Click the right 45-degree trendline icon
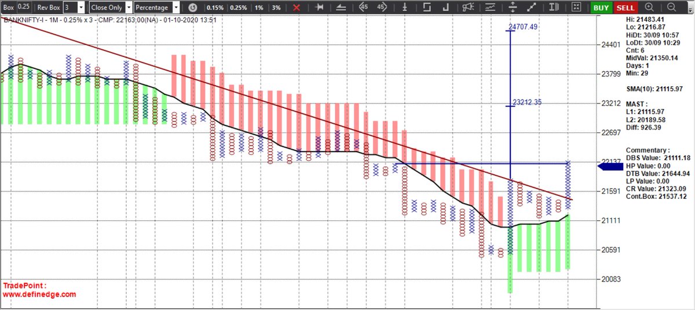The width and height of the screenshot is (695, 310). point(382,8)
